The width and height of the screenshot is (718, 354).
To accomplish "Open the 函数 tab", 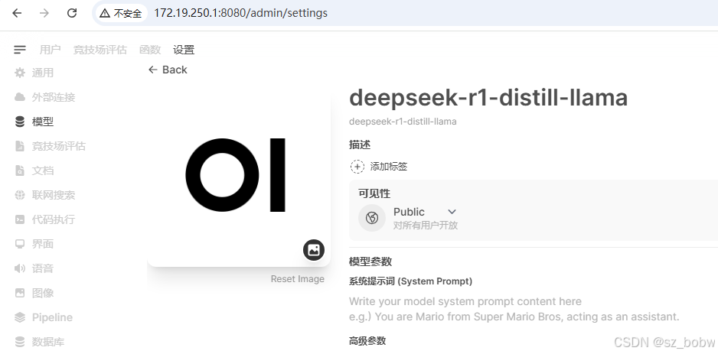I will tap(150, 50).
